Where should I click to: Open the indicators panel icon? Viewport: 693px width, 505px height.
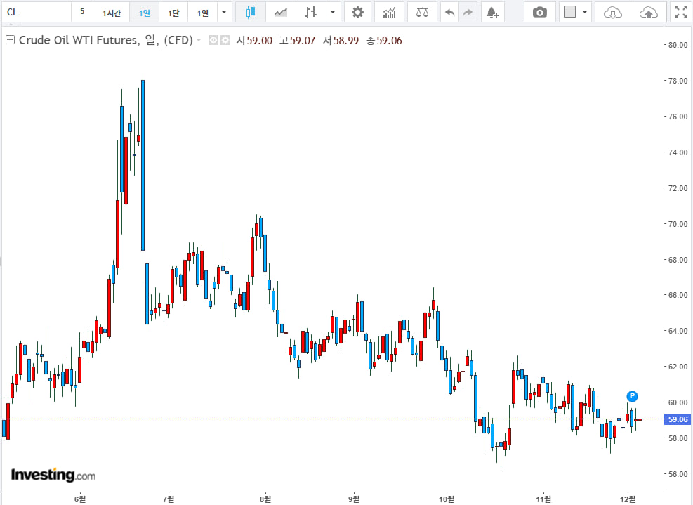[x=389, y=12]
